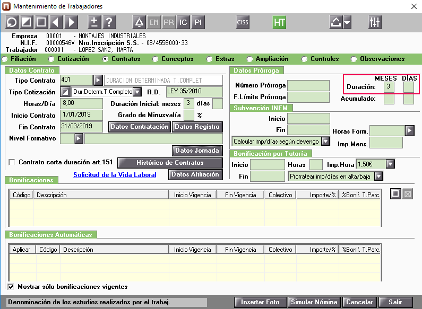The height and width of the screenshot is (309, 422).
Task: Click the Horas/Día field showing 8,00
Action: coord(81,103)
